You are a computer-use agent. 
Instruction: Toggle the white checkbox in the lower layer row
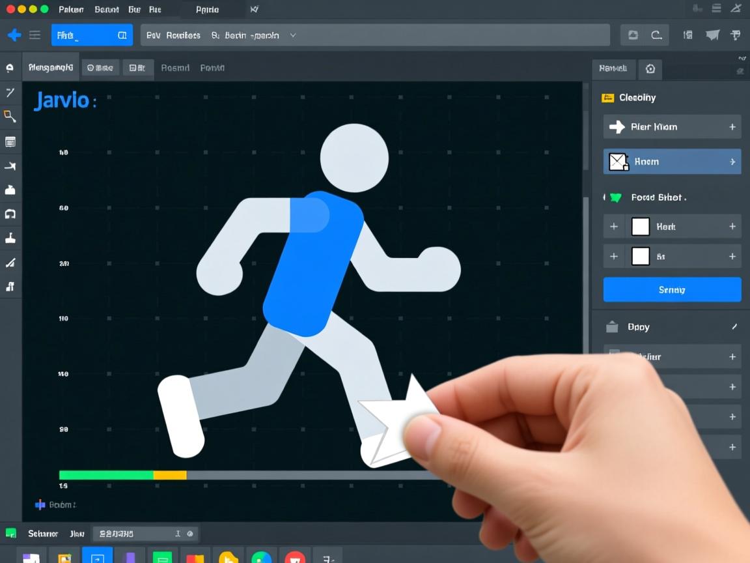(x=641, y=256)
